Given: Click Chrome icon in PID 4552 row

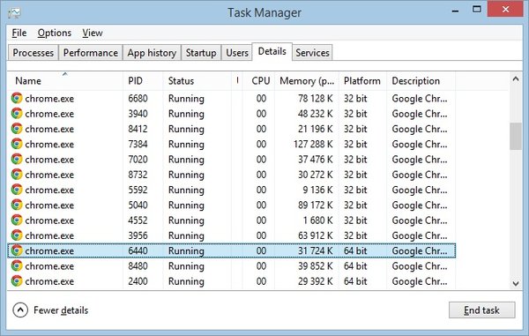Looking at the screenshot, I should click(17, 220).
